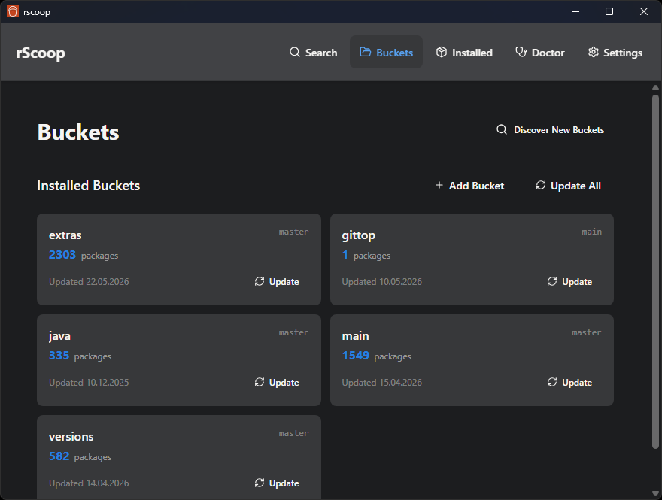The image size is (662, 500).
Task: Click Discover New Buckets
Action: pos(550,130)
